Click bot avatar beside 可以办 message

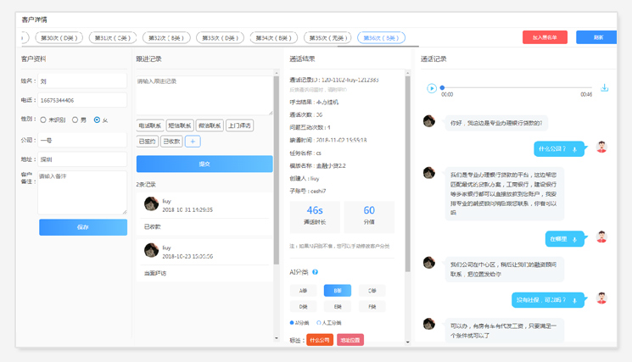[429, 324]
